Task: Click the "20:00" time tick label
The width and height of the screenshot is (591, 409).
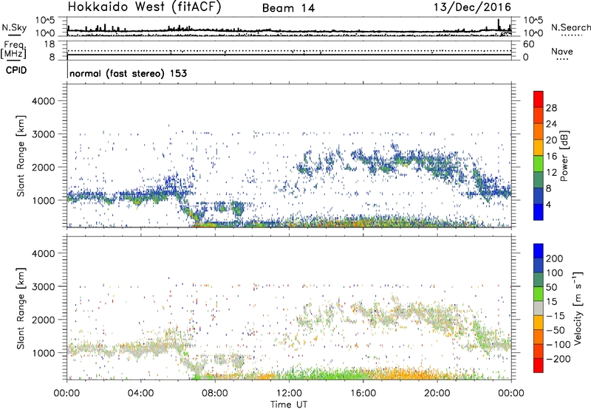Action: (x=437, y=393)
